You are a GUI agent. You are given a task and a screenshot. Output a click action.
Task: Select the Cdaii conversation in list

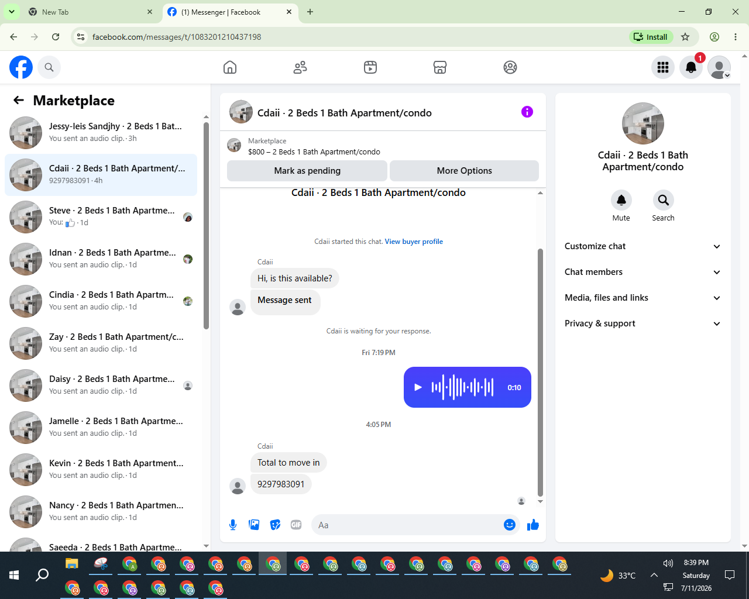pyautogui.click(x=101, y=175)
